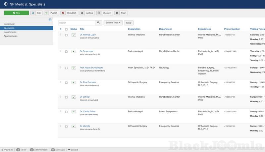Collapse the sidebar with the arrow icon
Image resolution: width=265 pixels, height=152 pixels.
[50, 20]
